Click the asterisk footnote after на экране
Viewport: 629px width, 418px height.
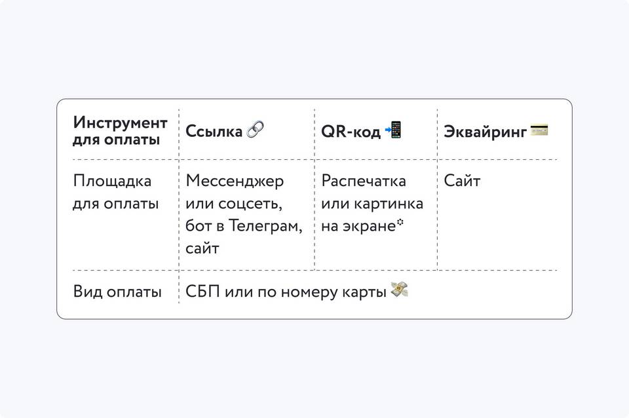[x=400, y=222]
